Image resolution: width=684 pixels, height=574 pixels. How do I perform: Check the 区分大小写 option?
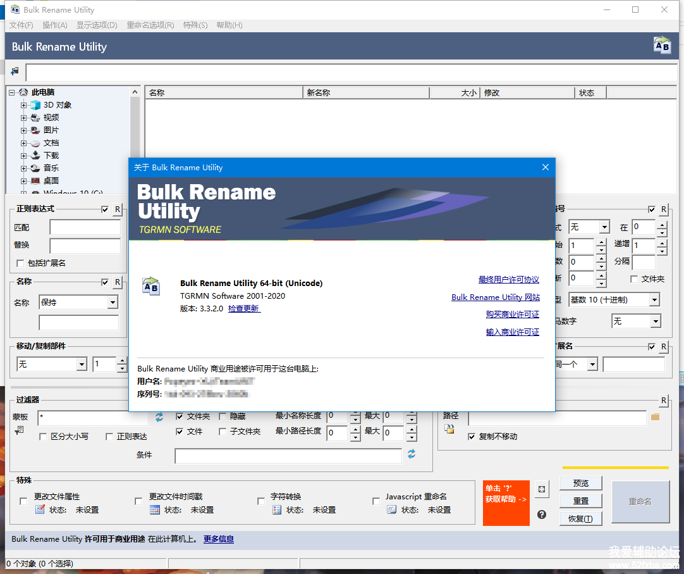coord(43,437)
